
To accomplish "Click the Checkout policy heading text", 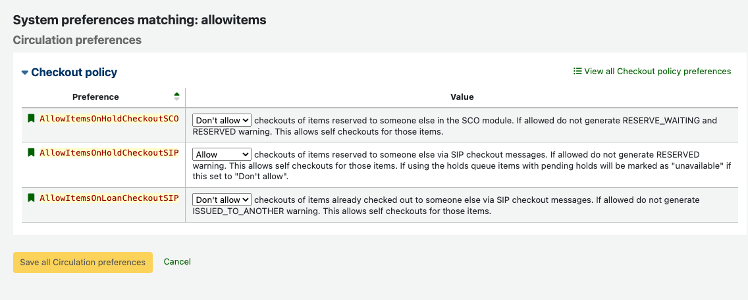I will [x=74, y=73].
